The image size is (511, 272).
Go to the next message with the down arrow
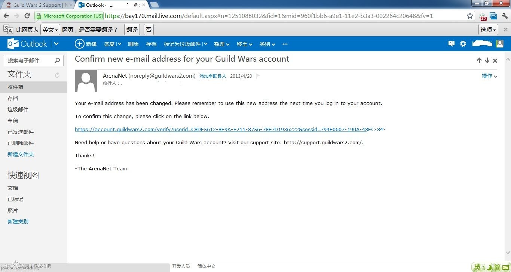[487, 61]
